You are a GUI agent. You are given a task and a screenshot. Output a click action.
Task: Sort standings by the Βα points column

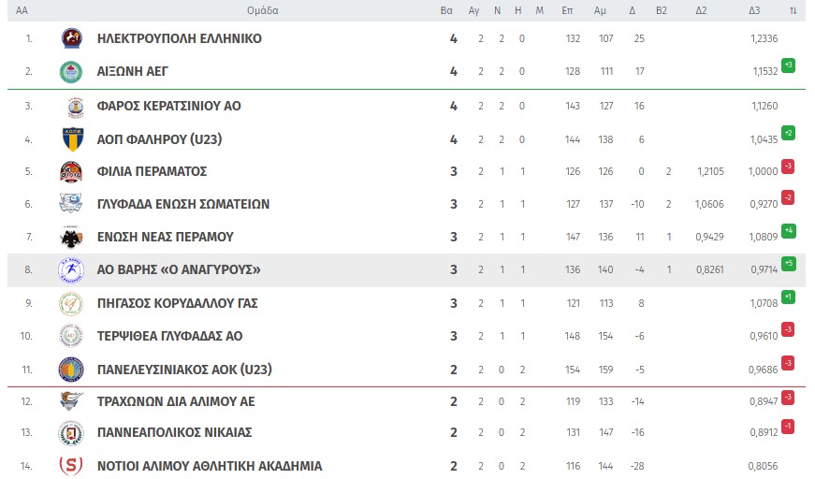tap(446, 10)
